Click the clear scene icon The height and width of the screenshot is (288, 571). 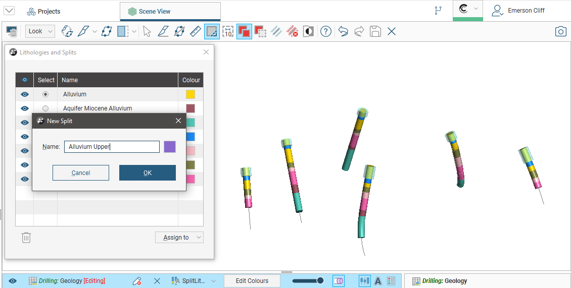pos(12,31)
